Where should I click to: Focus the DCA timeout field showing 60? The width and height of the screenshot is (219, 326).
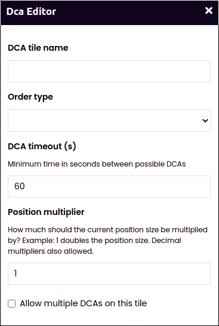tap(109, 186)
